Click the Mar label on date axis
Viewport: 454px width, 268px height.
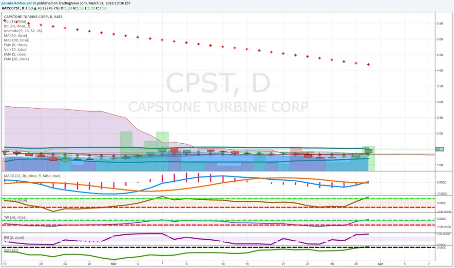click(114, 264)
